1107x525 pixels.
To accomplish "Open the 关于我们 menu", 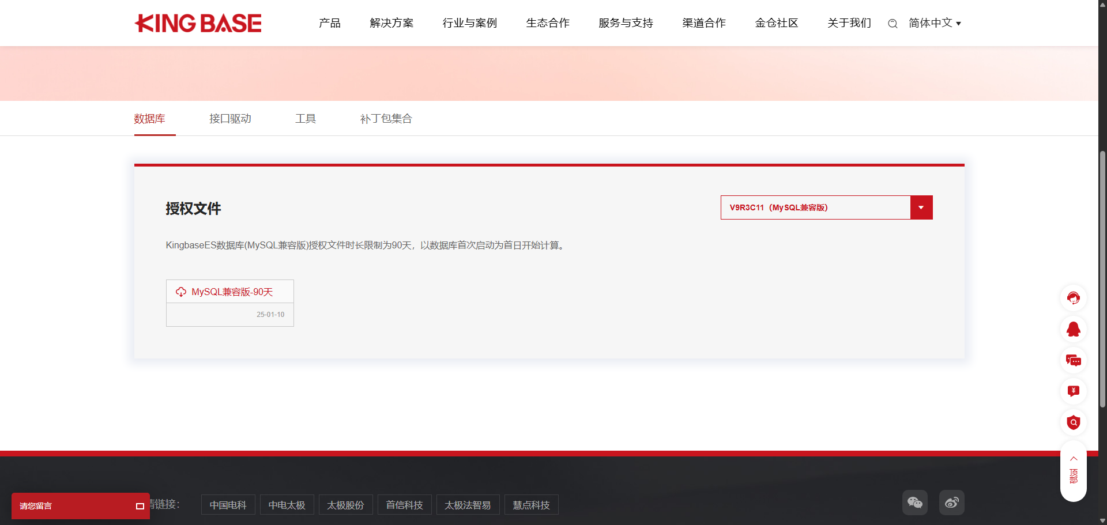I will point(849,23).
